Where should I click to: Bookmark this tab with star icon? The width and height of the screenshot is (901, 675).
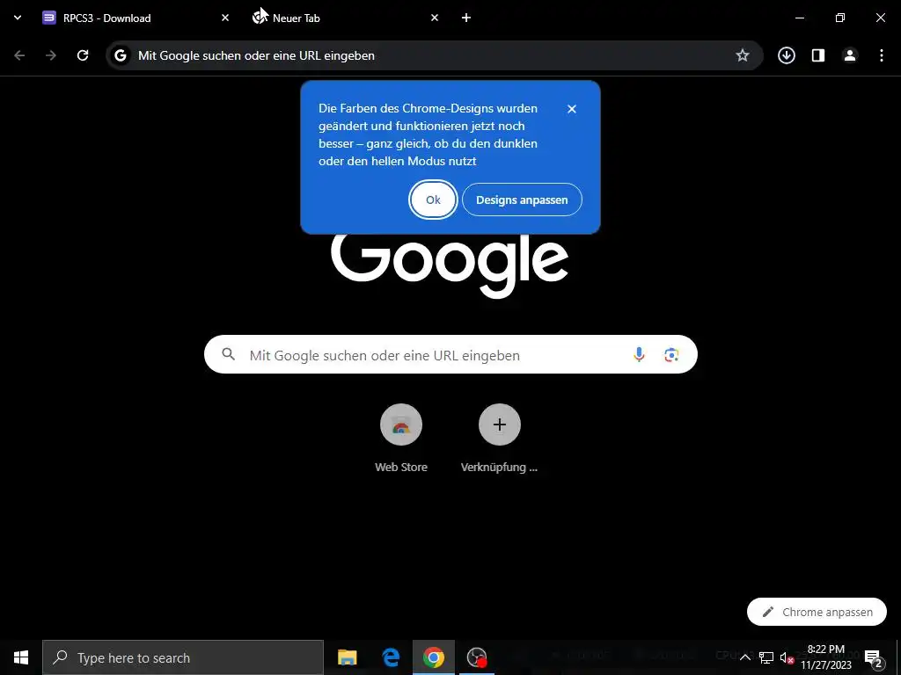743,55
